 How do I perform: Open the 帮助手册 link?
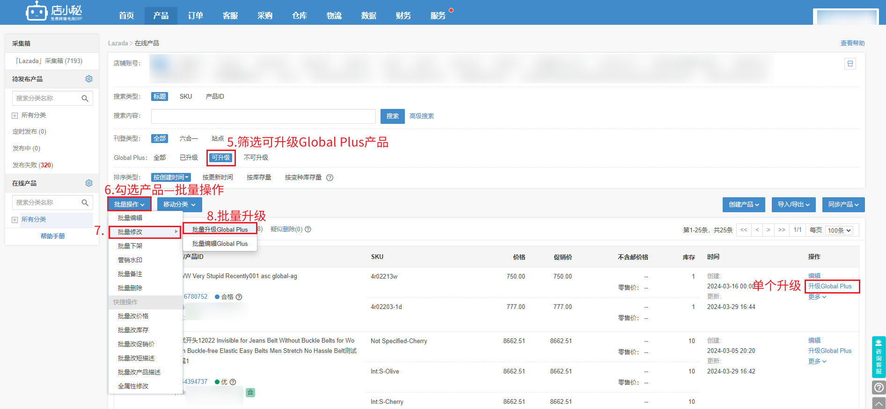tap(52, 236)
